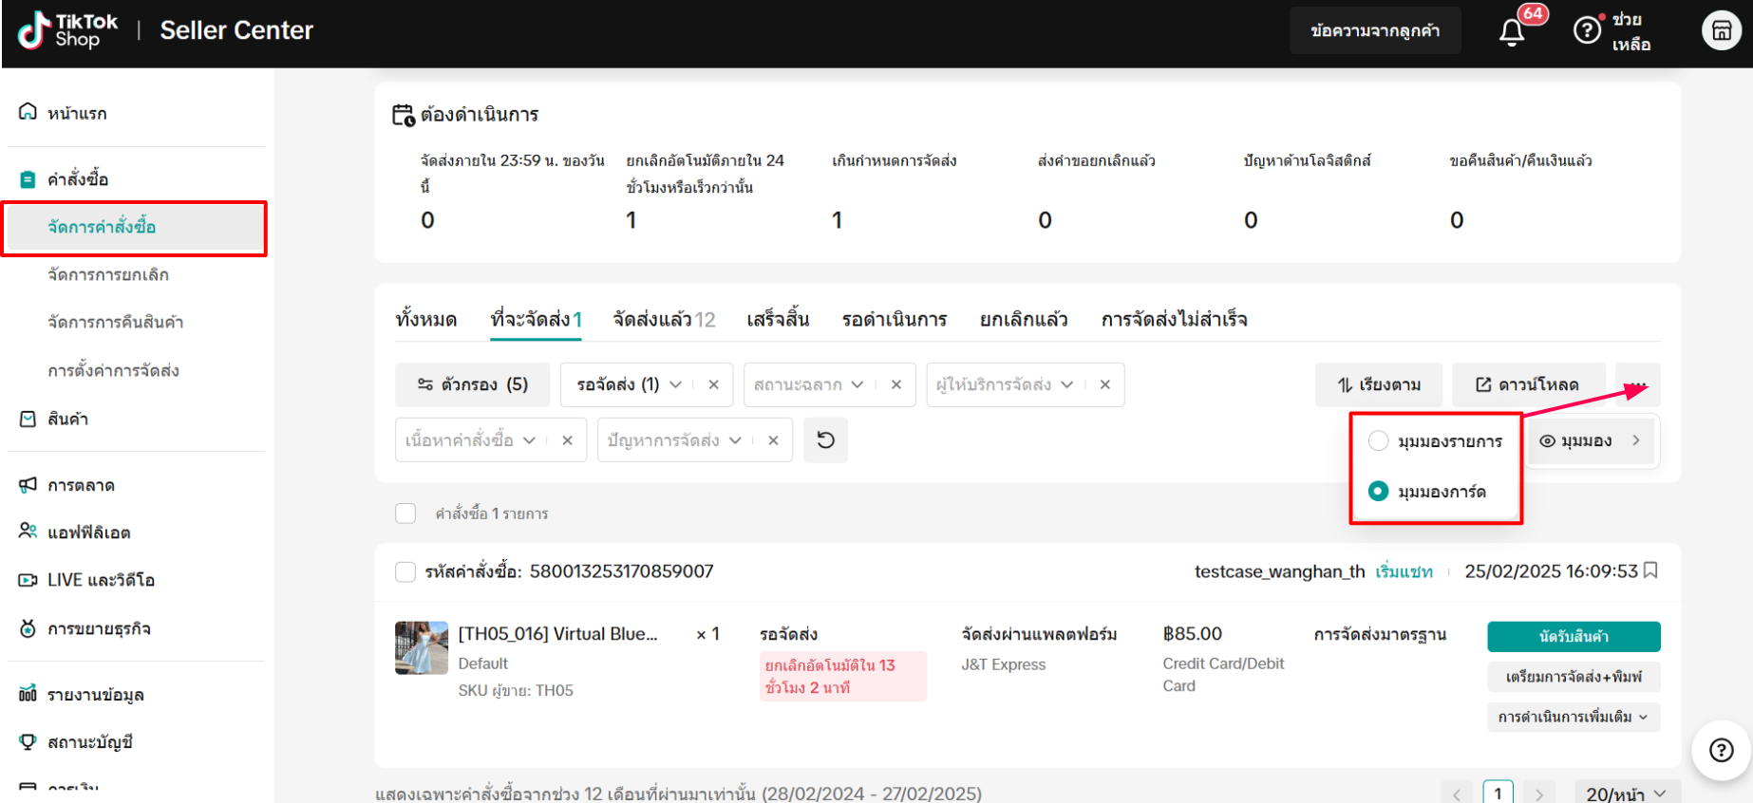This screenshot has width=1753, height=803.
Task: Open จัดการการคืนสินค้า in sidebar
Action: coord(116,322)
